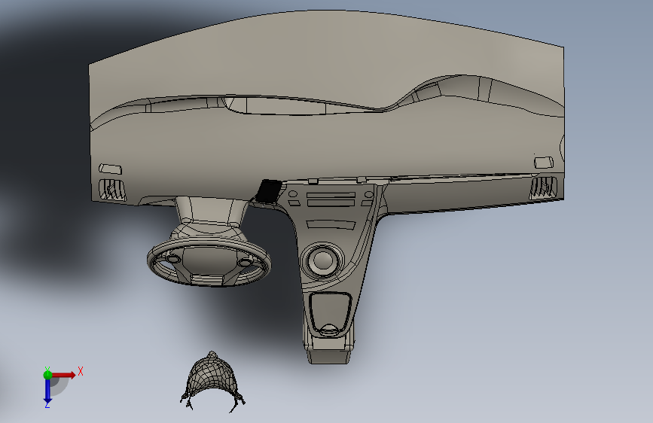Click the red X axis arrow on triad
Screen dimensions: 653x423
[63, 375]
